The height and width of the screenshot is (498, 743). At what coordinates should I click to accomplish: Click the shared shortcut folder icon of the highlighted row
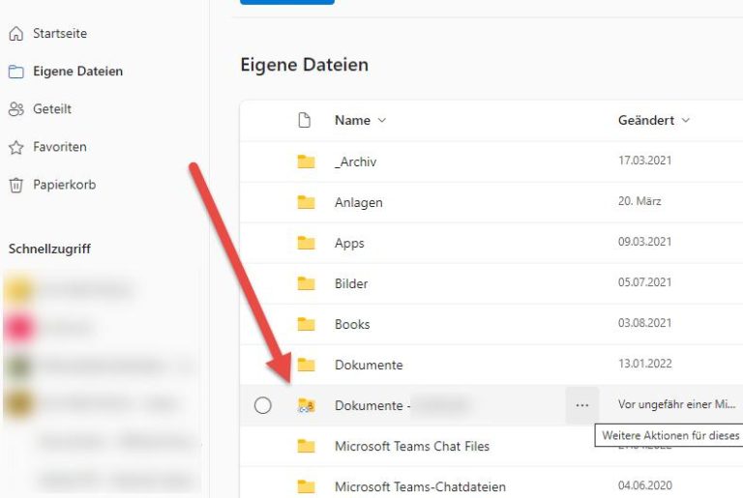[x=306, y=405]
